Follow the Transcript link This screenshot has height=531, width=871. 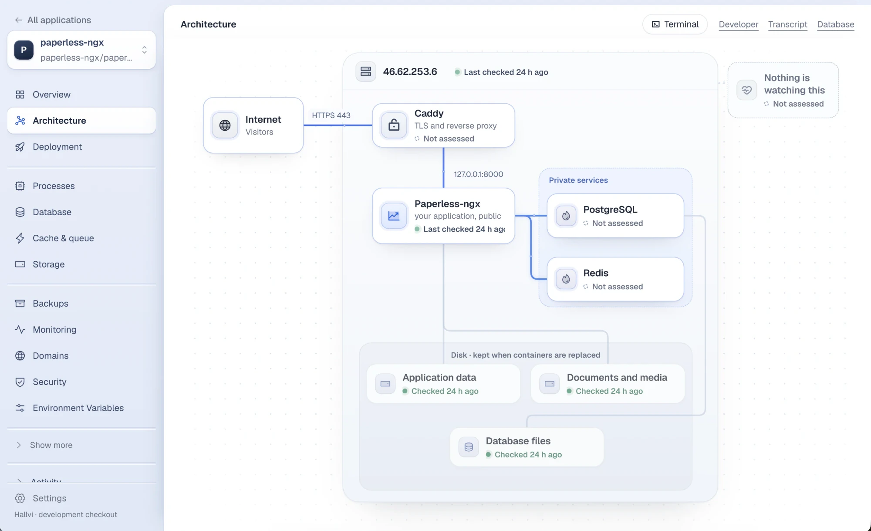(787, 24)
